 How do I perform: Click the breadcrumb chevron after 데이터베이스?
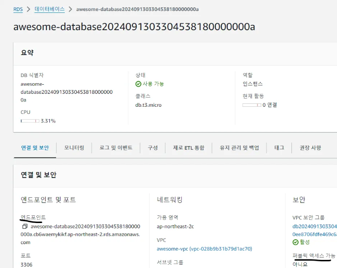(70, 9)
